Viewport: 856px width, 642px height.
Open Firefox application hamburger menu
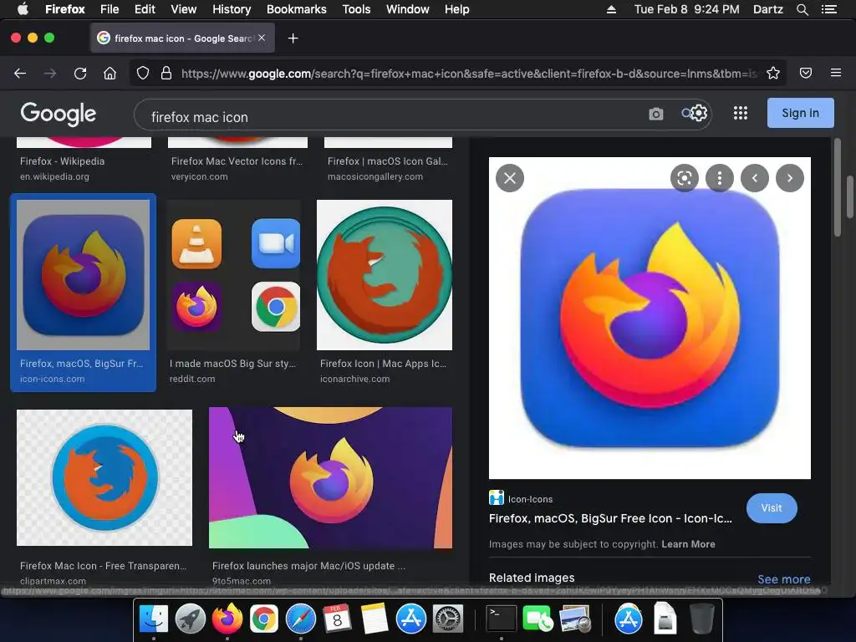click(x=836, y=73)
